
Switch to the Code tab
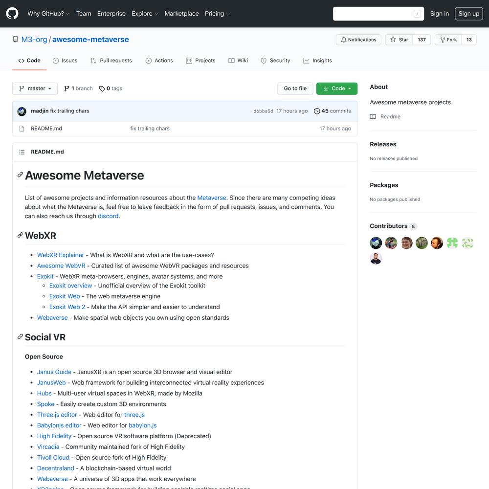[29, 61]
